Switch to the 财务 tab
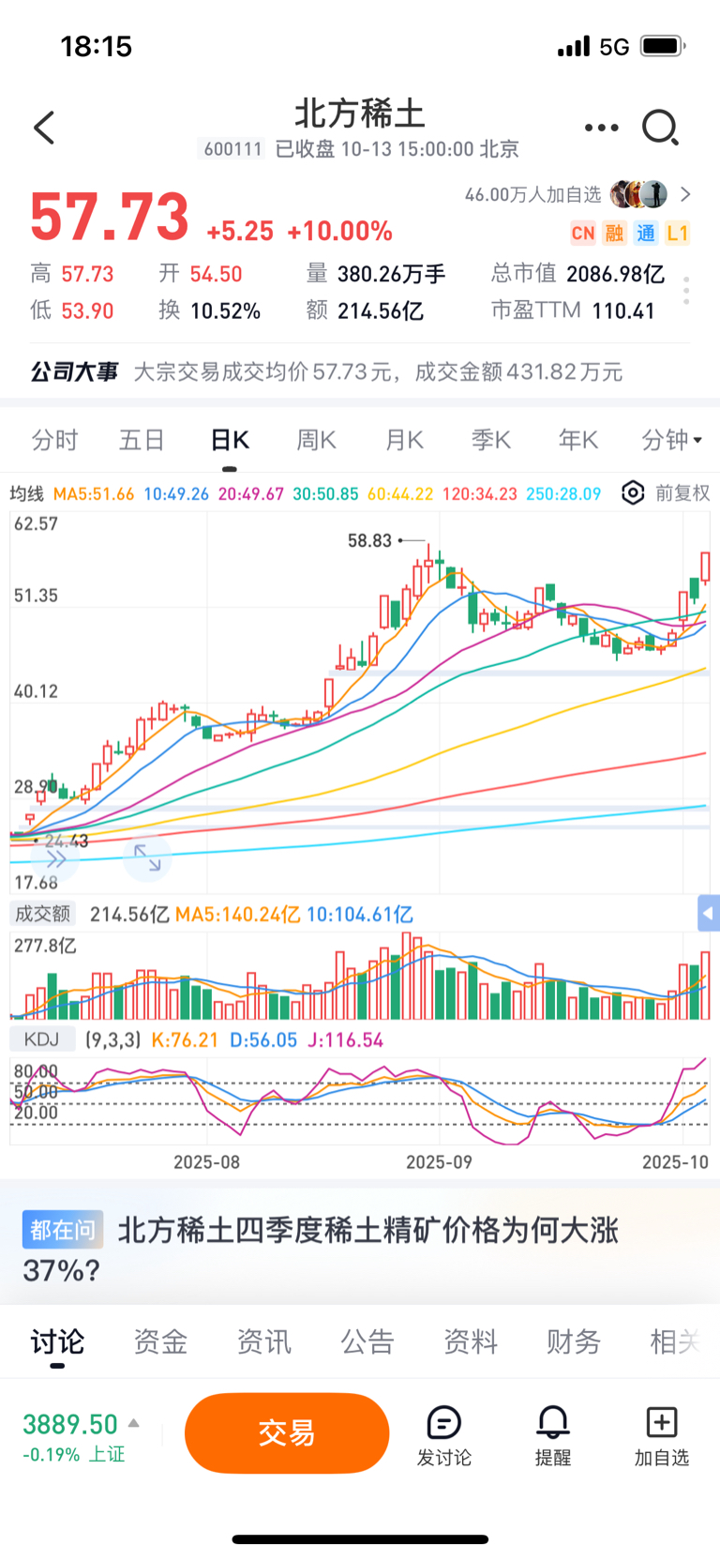This screenshot has width=720, height=1560. [x=573, y=1342]
